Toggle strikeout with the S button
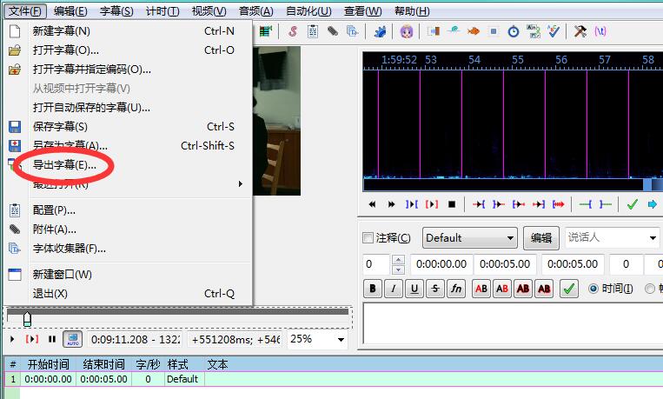This screenshot has height=399, width=663. click(x=435, y=289)
